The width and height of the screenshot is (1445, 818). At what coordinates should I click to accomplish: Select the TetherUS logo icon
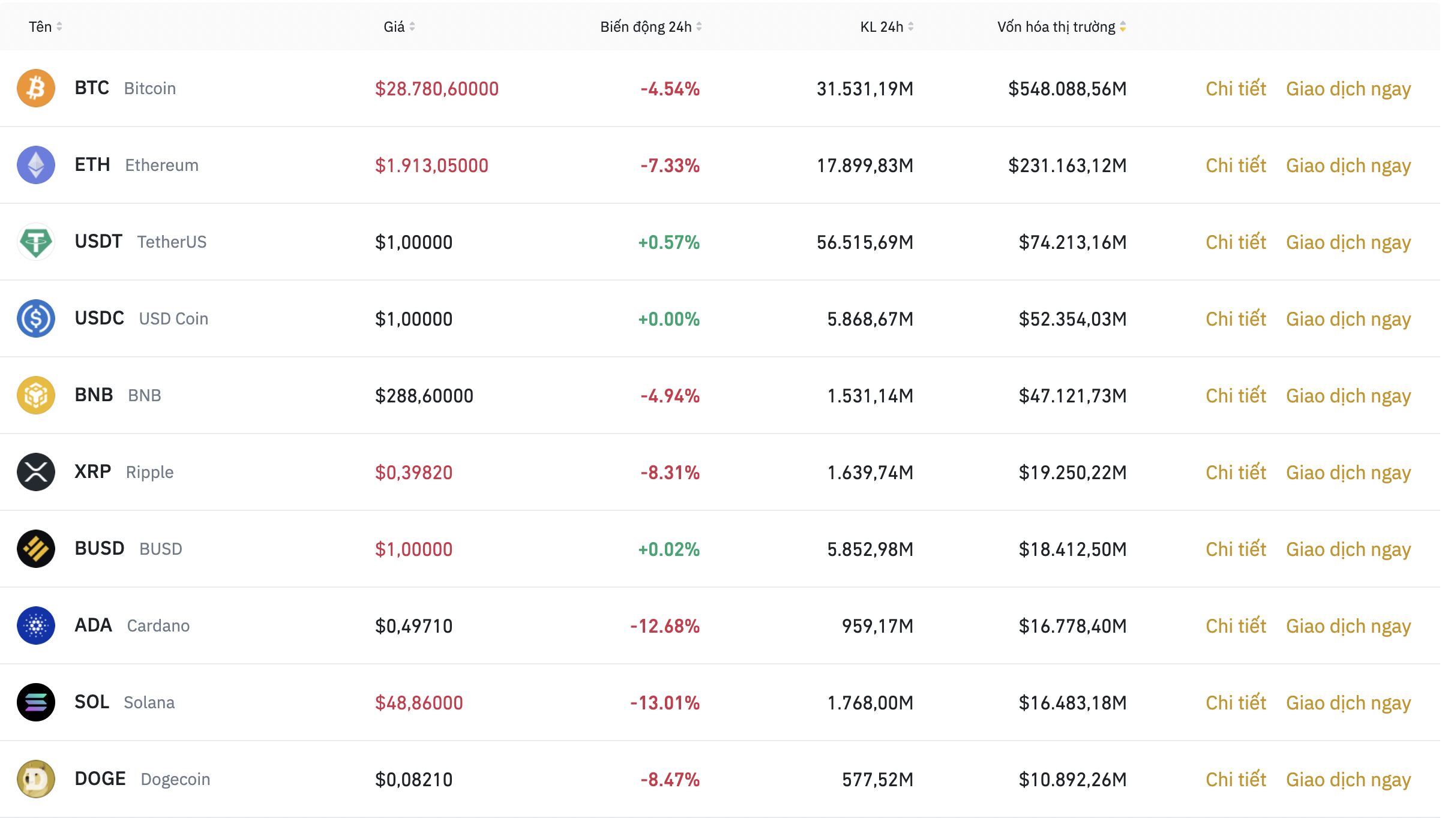[x=35, y=242]
